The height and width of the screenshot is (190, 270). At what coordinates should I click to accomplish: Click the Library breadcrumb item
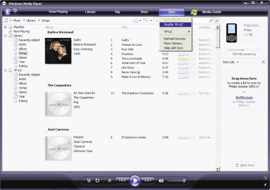click(31, 20)
